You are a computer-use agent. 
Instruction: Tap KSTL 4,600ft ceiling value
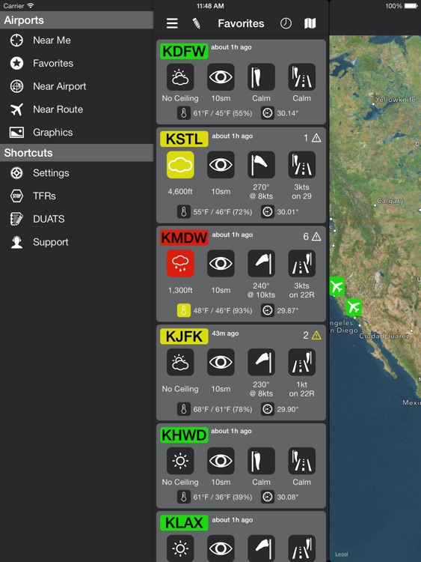[180, 191]
